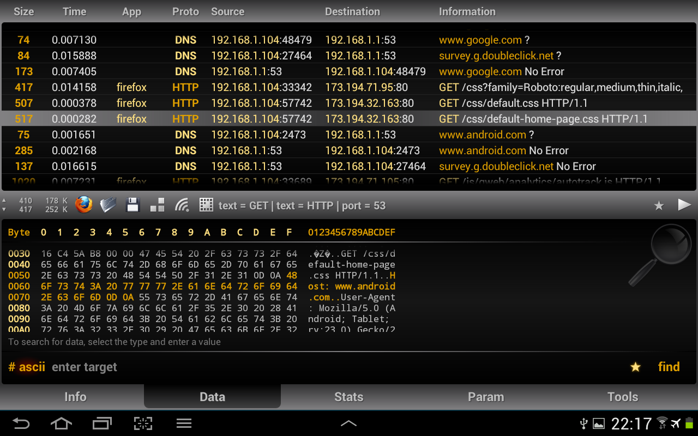Click the '0123456789ABCDEF' ASCII column header
This screenshot has width=698, height=436.
coord(352,233)
